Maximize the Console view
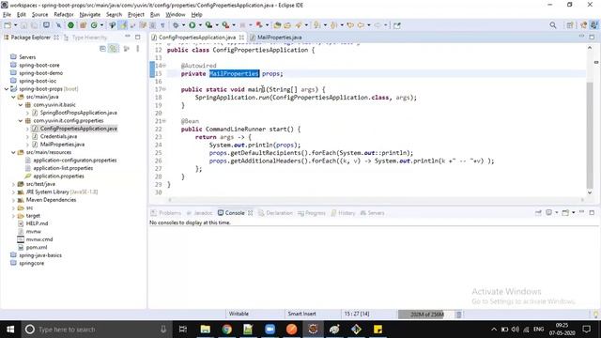Screen dimensions: 601x338 [592, 212]
